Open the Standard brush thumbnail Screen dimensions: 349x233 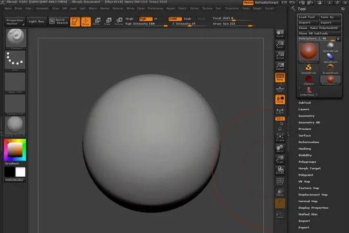(15, 39)
